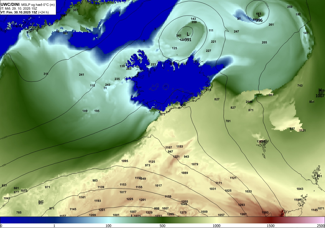Click the height value 223
Viewport: 325px width, 228px height.
(153, 64)
